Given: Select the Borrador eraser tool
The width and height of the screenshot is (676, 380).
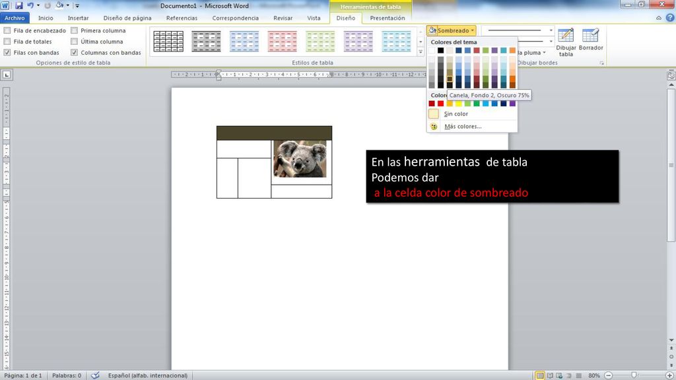Looking at the screenshot, I should (591, 40).
